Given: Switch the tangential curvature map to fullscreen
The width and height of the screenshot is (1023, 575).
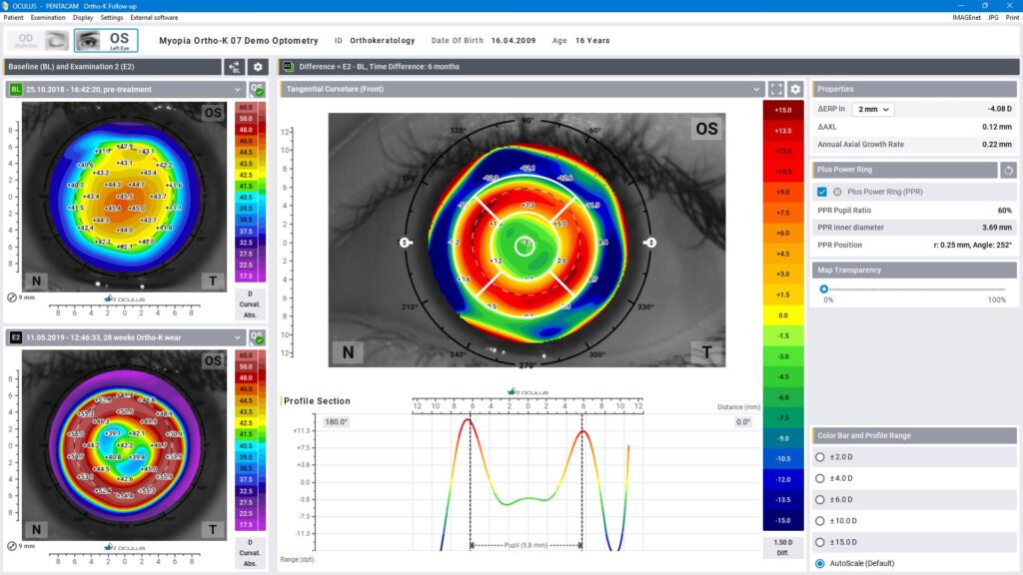Looking at the screenshot, I should [x=775, y=89].
